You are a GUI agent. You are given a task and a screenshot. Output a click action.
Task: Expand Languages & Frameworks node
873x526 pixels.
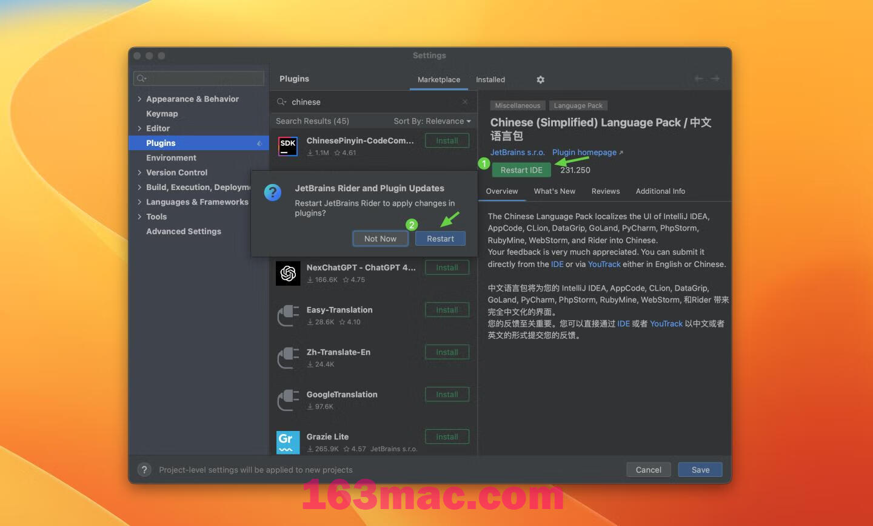tap(139, 202)
